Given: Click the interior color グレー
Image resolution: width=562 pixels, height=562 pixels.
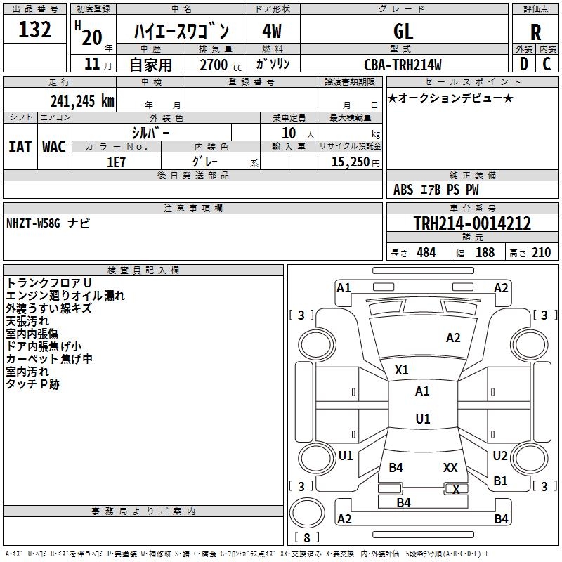Looking at the screenshot, I should pyautogui.click(x=205, y=162).
